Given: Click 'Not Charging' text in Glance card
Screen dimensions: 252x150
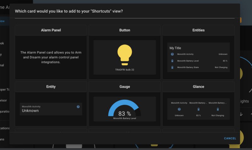Looking at the screenshot, I should (218, 115).
